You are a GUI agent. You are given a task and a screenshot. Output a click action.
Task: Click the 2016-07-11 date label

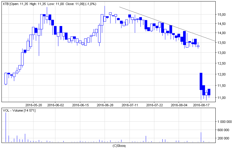coord(130,105)
